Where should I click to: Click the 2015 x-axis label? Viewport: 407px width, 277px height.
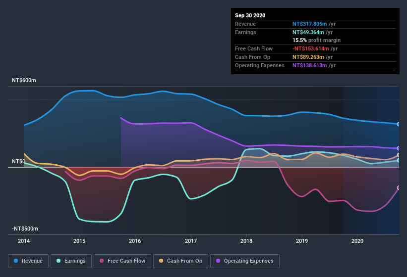click(79, 241)
